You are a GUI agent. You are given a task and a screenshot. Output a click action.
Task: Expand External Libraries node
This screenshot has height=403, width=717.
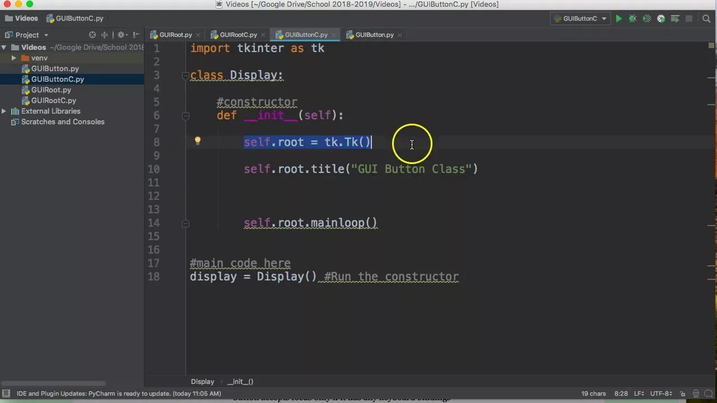click(4, 111)
